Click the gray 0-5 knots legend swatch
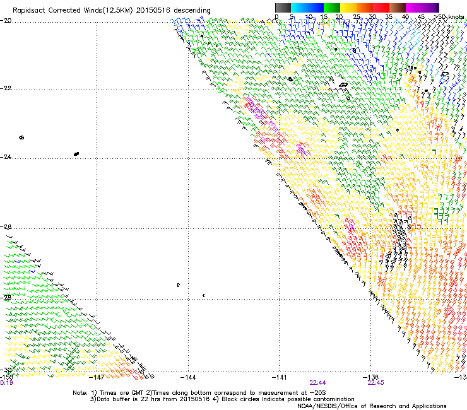 [283, 8]
